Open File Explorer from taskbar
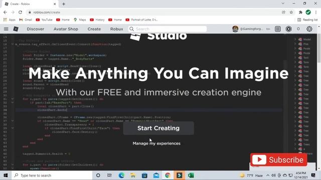Image resolution: width=321 pixels, height=180 pixels. click(133, 175)
